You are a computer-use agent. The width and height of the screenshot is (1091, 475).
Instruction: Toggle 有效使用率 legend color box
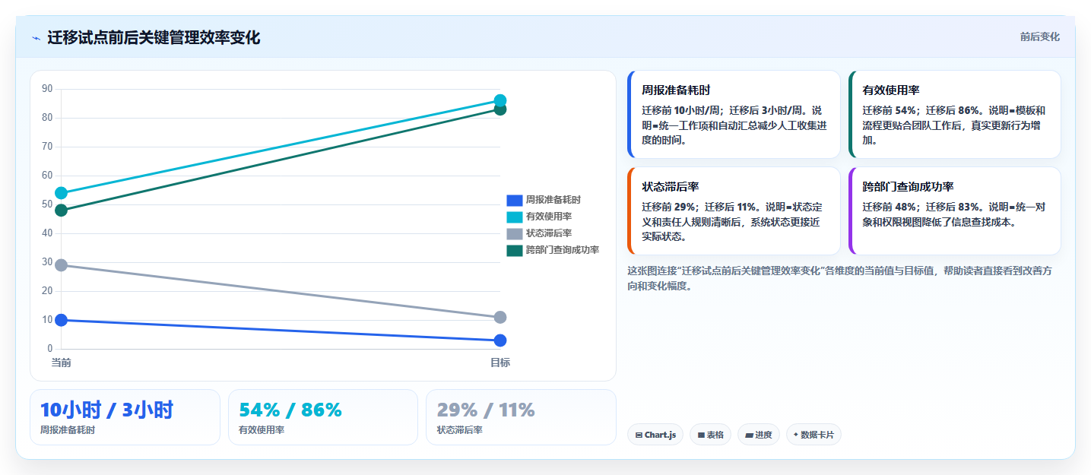click(x=515, y=217)
